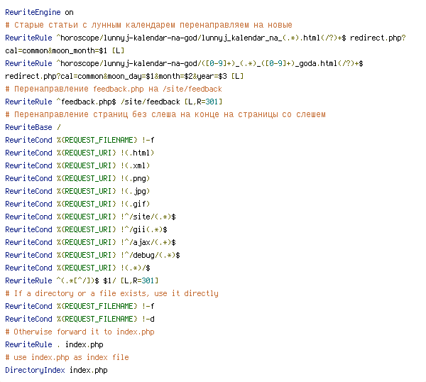Click the 'DirectoryIndex index.php' directive
This screenshot has height=382, width=426.
(x=56, y=370)
